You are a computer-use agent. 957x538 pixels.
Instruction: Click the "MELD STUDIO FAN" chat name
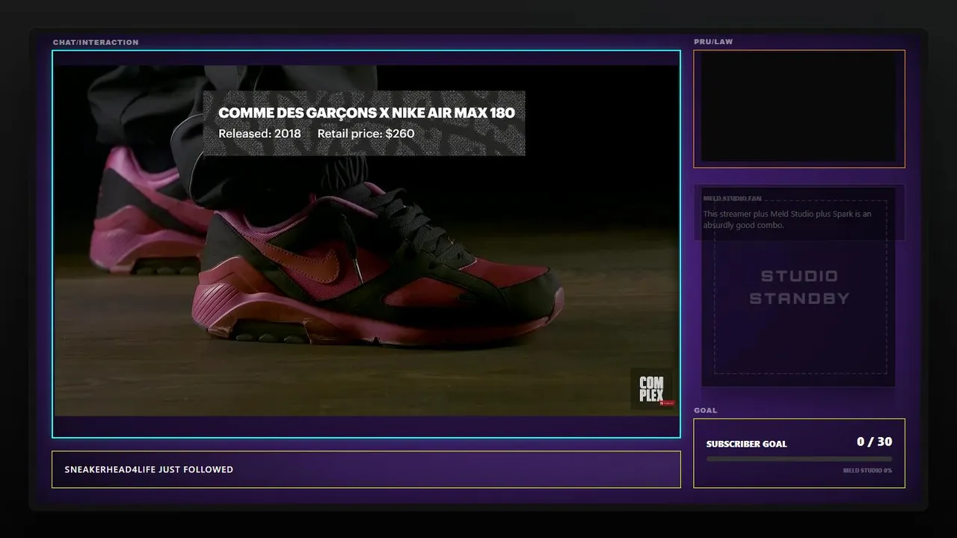click(x=732, y=199)
